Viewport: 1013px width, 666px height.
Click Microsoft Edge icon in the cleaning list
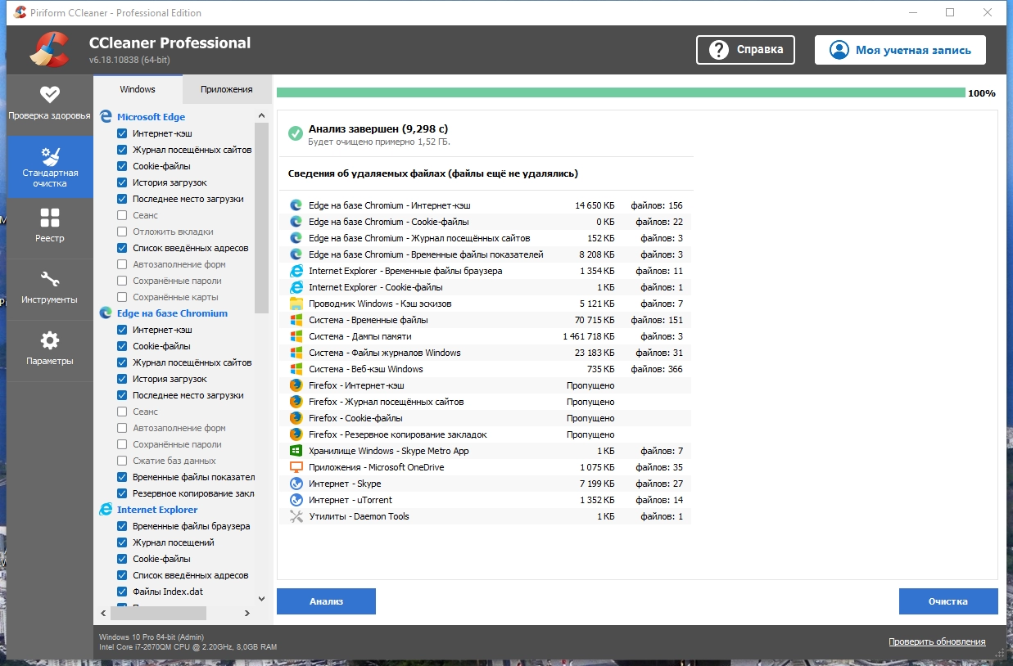coord(106,117)
